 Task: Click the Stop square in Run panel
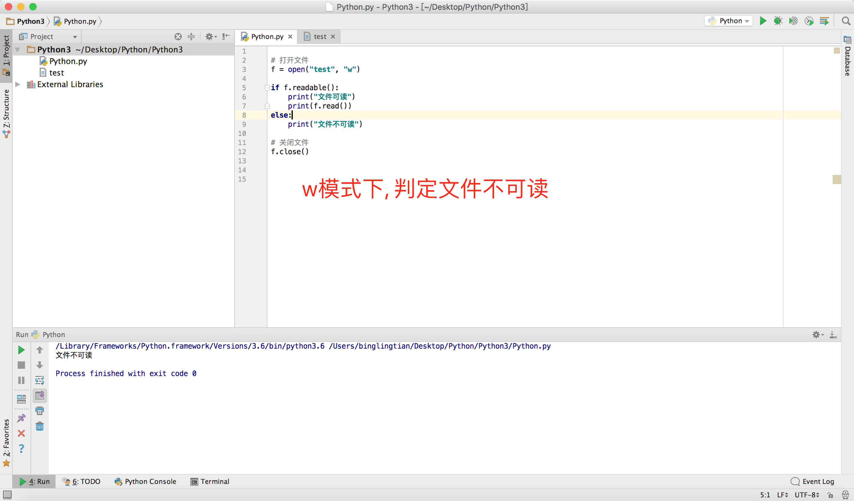tap(21, 365)
